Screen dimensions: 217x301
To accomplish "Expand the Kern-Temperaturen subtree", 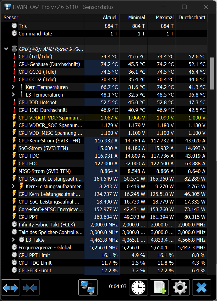I will point(13,87).
